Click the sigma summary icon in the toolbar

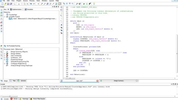[x=87, y=4]
